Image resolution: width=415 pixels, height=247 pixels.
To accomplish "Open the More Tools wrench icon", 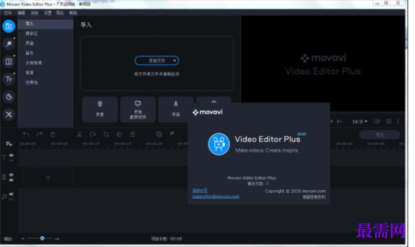I will pos(9,114).
